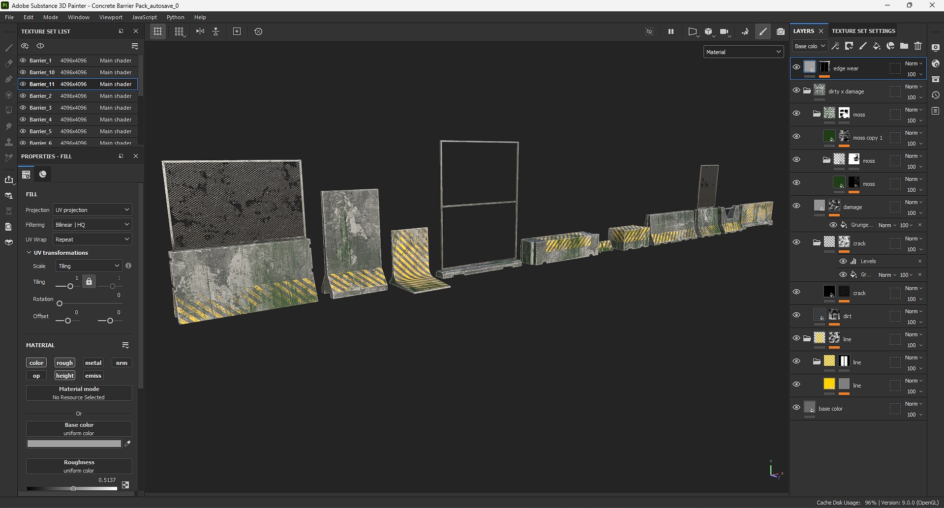Click the perspective view mode icon
This screenshot has width=944, height=508.
click(x=693, y=31)
